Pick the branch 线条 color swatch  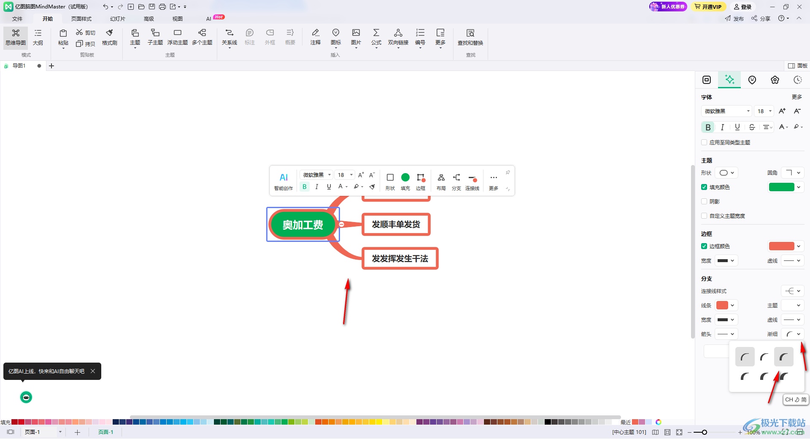pos(722,305)
